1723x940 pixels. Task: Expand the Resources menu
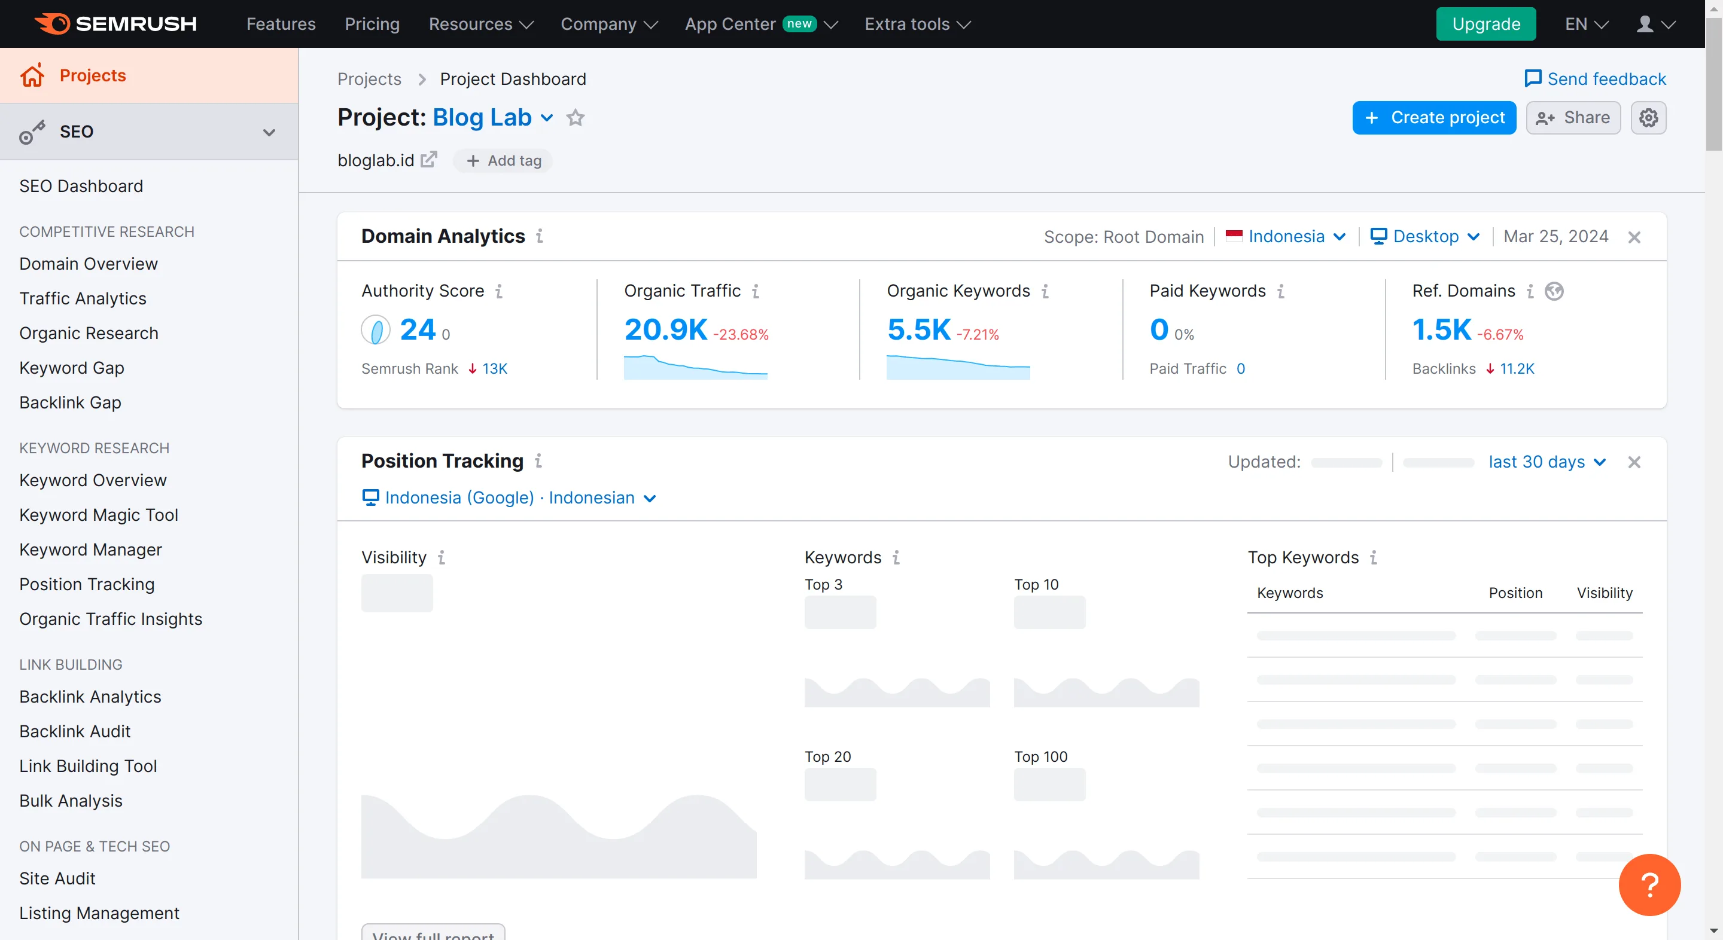click(481, 24)
